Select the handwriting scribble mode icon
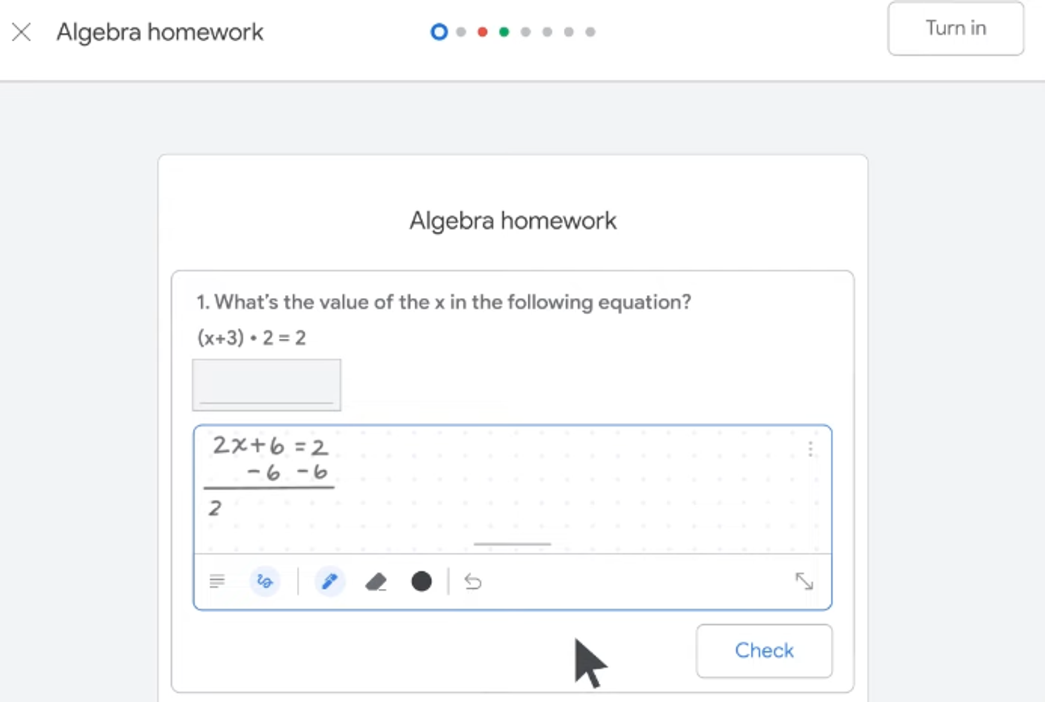 tap(265, 581)
